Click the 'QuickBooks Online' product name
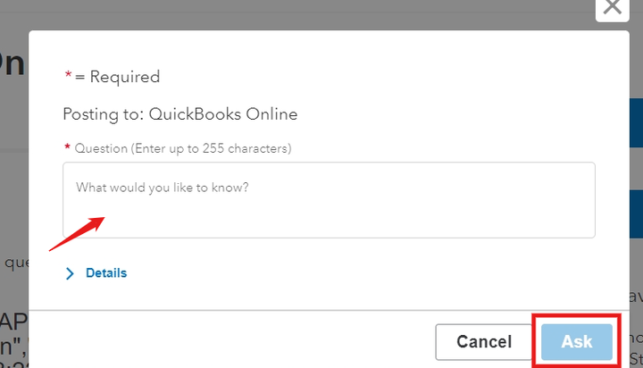Screen dimensions: 643x368 pyautogui.click(x=223, y=114)
